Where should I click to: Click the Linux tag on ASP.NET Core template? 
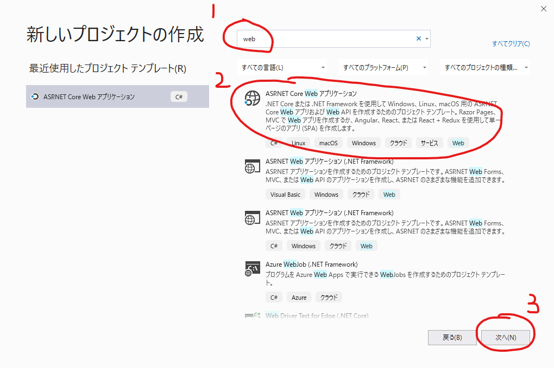point(298,143)
